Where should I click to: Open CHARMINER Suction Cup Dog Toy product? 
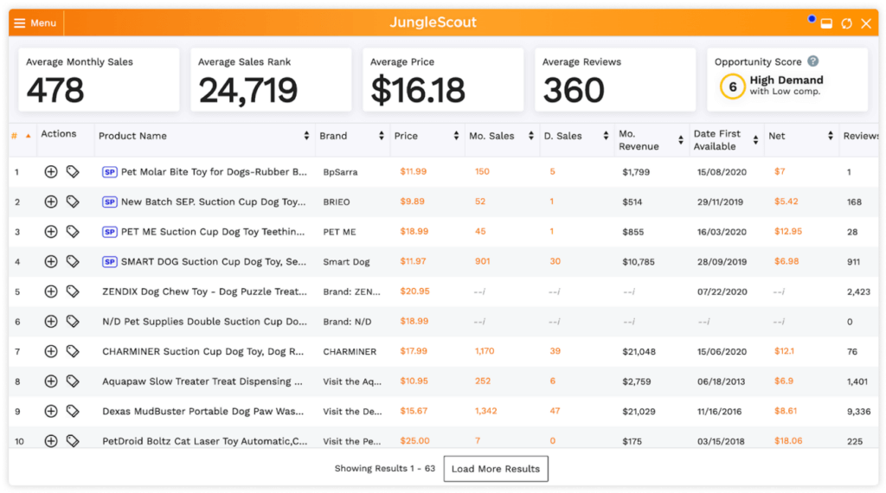click(202, 351)
